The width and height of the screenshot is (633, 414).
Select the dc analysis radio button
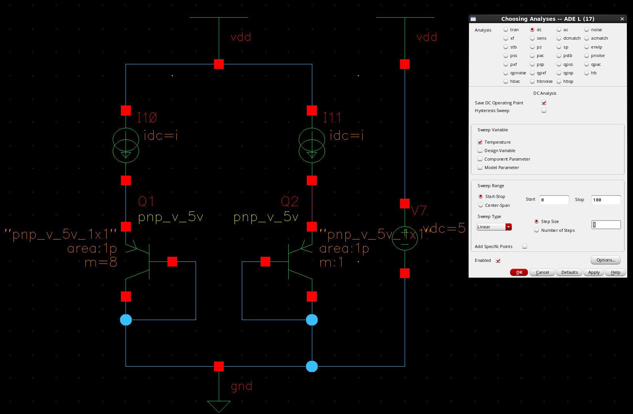coord(532,30)
